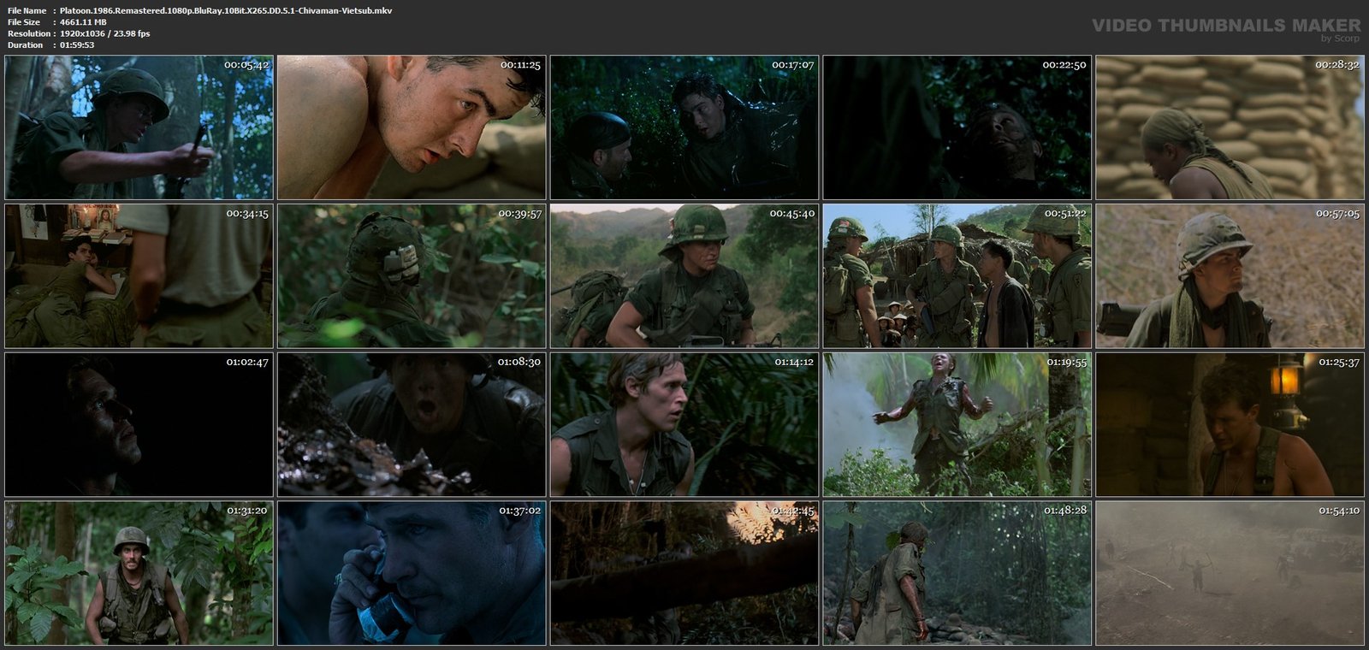Click the thumbnail timestamped 00:17:07
This screenshot has width=1369, height=650.
pyautogui.click(x=684, y=127)
